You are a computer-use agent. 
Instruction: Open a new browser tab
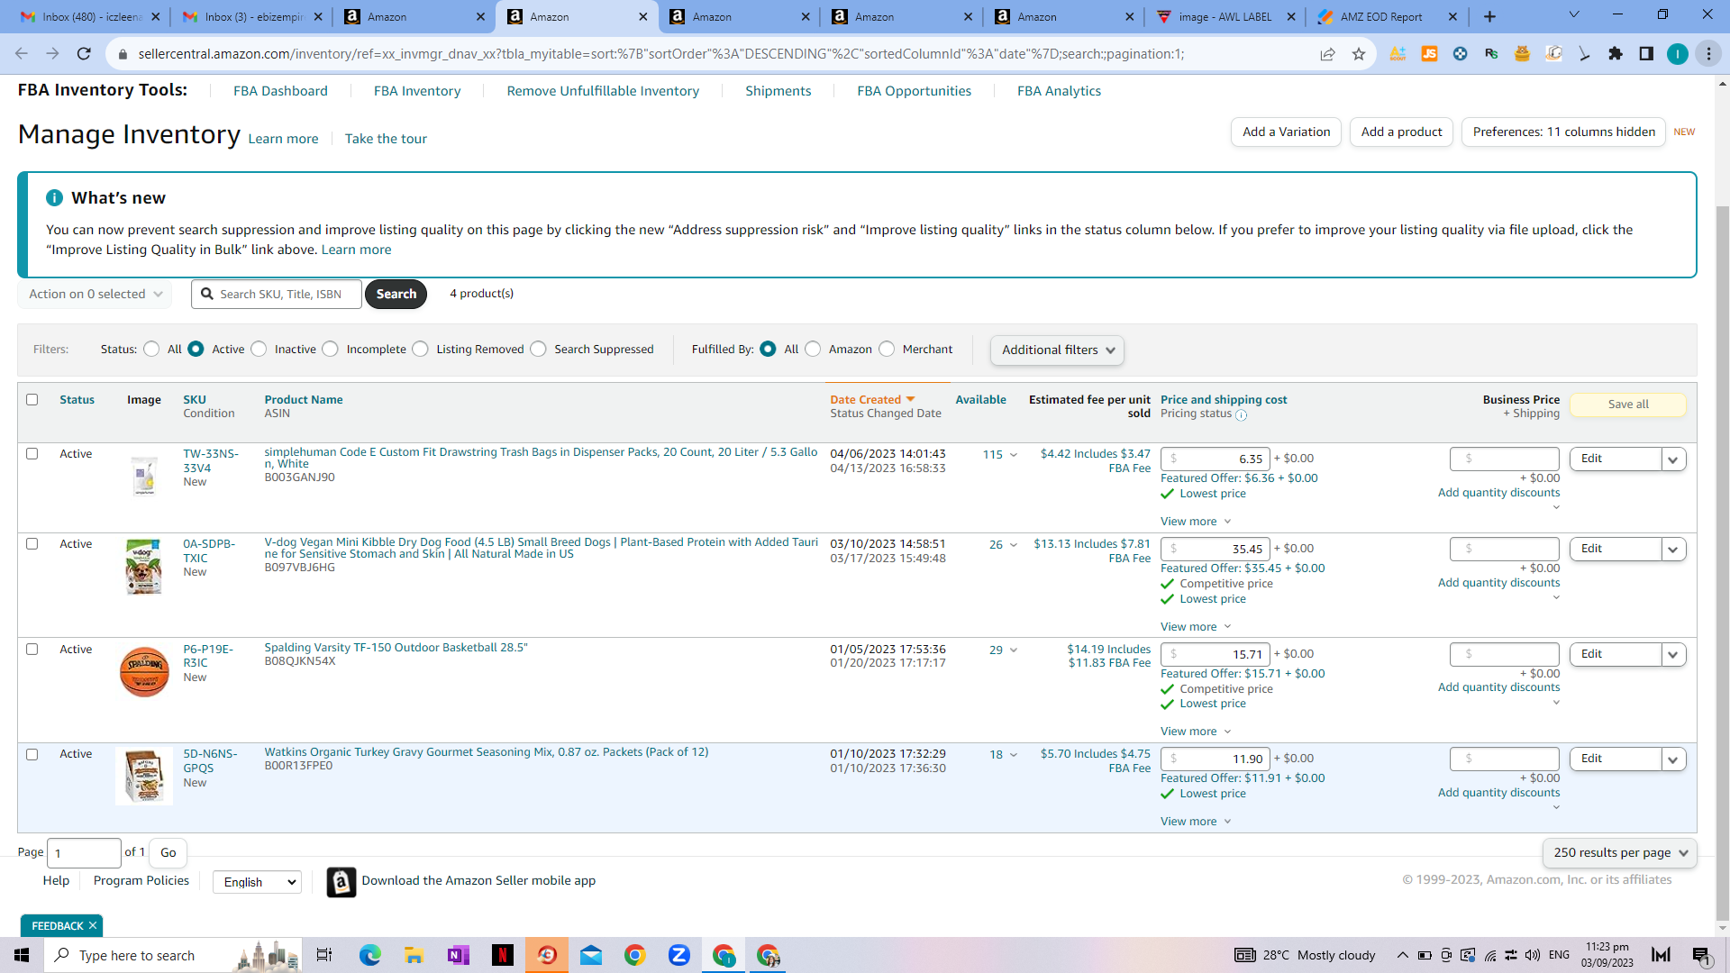[x=1489, y=16]
